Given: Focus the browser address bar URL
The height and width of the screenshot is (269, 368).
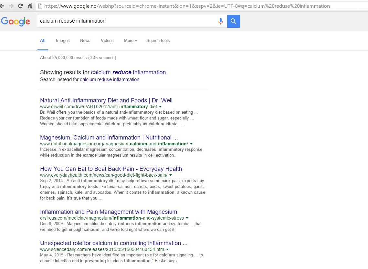Looking at the screenshot, I should 187,6.
